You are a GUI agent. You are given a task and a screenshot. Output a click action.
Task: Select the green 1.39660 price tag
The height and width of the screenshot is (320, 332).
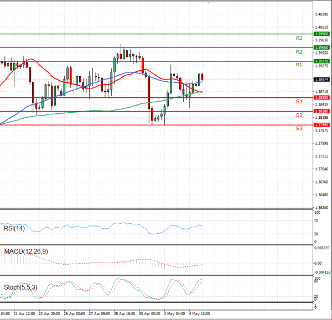tap(321, 48)
